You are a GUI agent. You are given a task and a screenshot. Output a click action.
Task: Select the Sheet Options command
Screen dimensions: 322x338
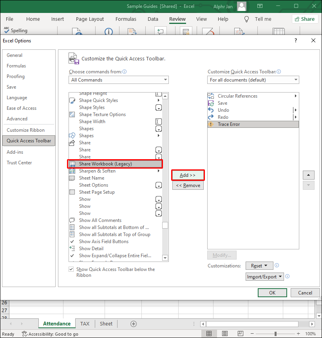click(x=115, y=185)
